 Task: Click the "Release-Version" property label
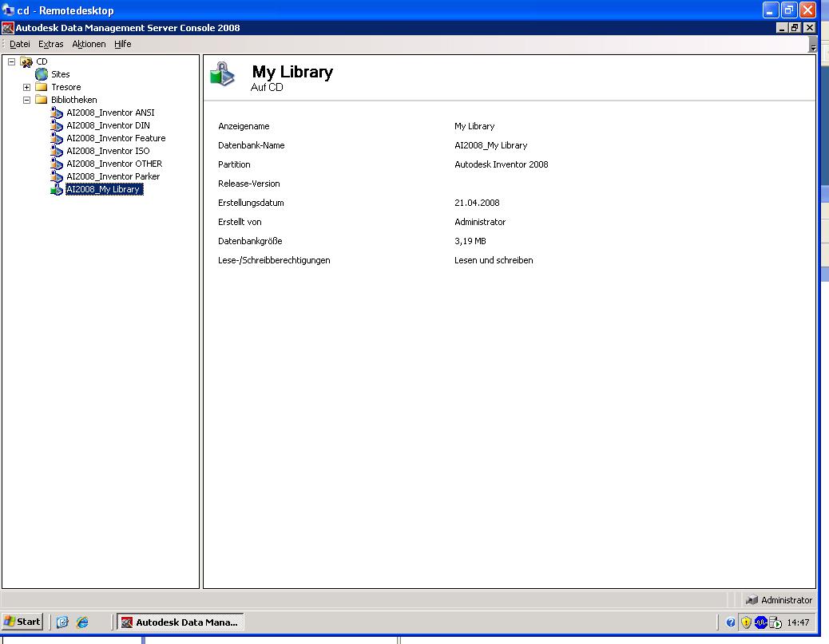coord(249,184)
